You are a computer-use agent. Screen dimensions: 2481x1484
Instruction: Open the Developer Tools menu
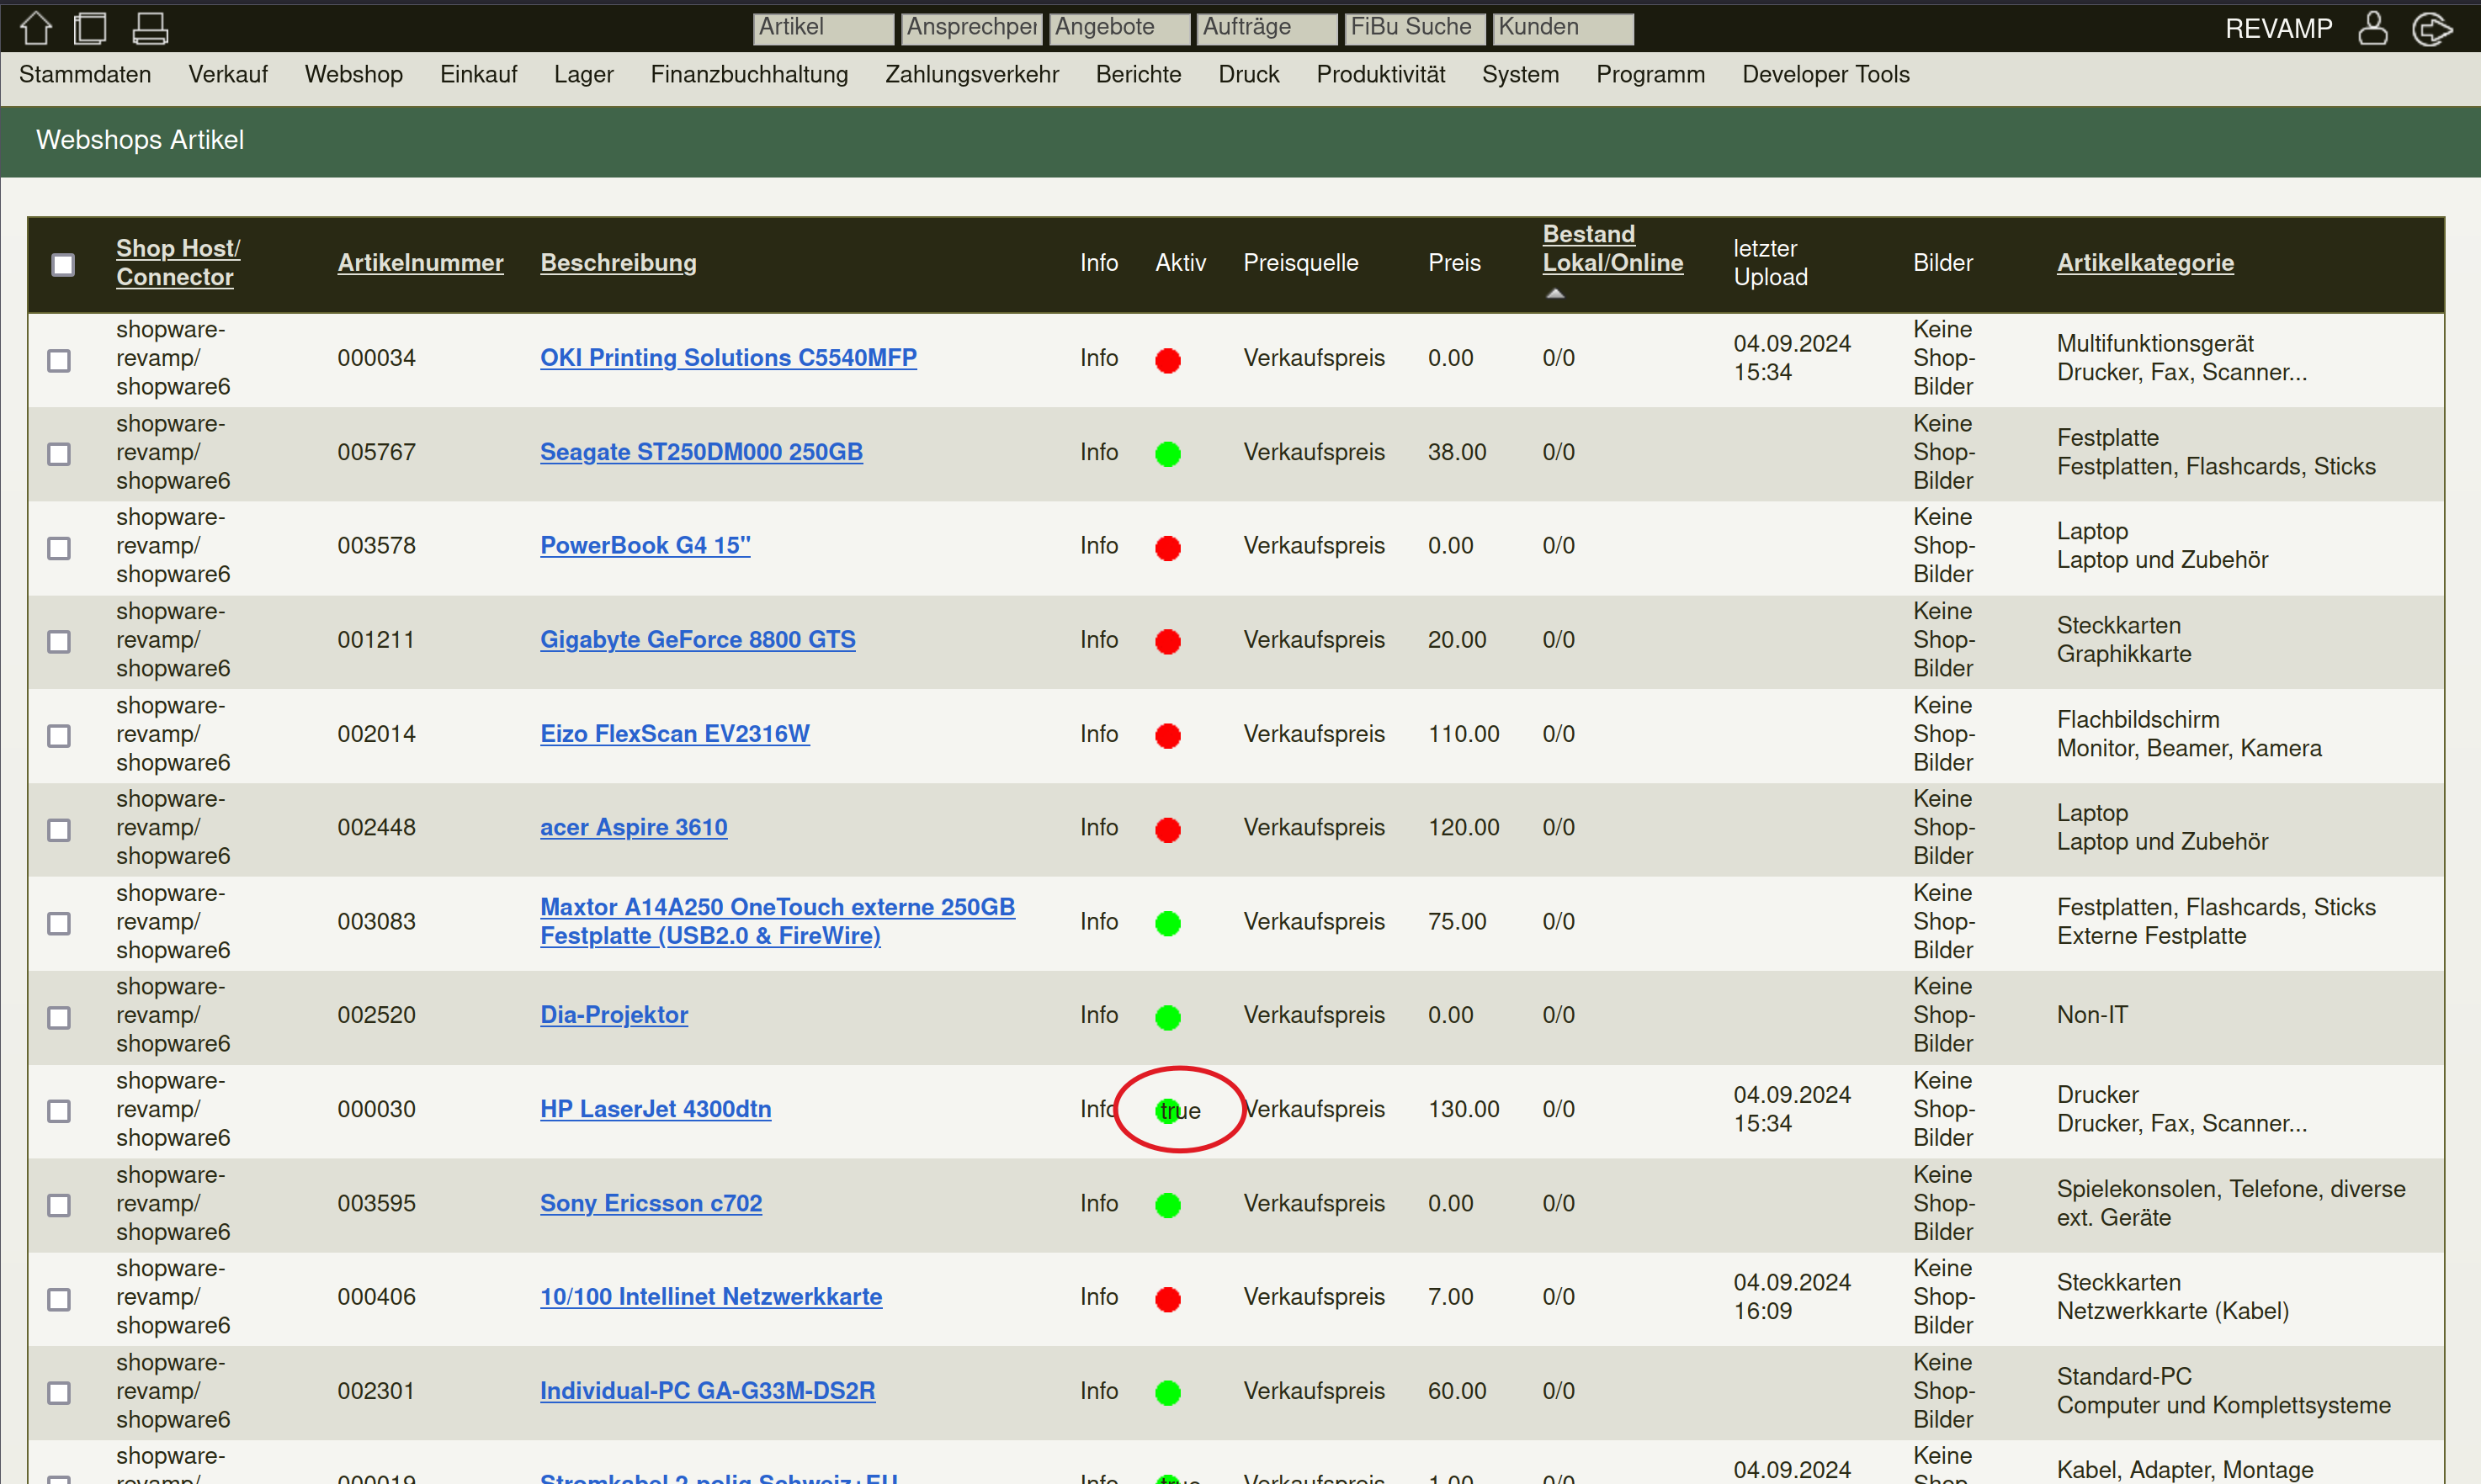point(1825,74)
